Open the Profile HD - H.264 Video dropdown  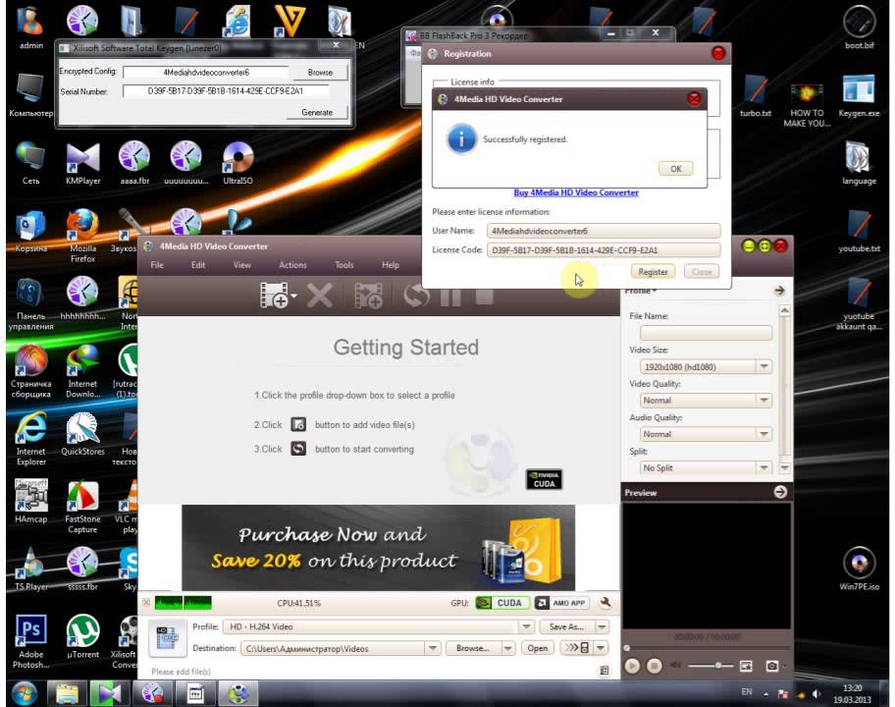(x=526, y=626)
